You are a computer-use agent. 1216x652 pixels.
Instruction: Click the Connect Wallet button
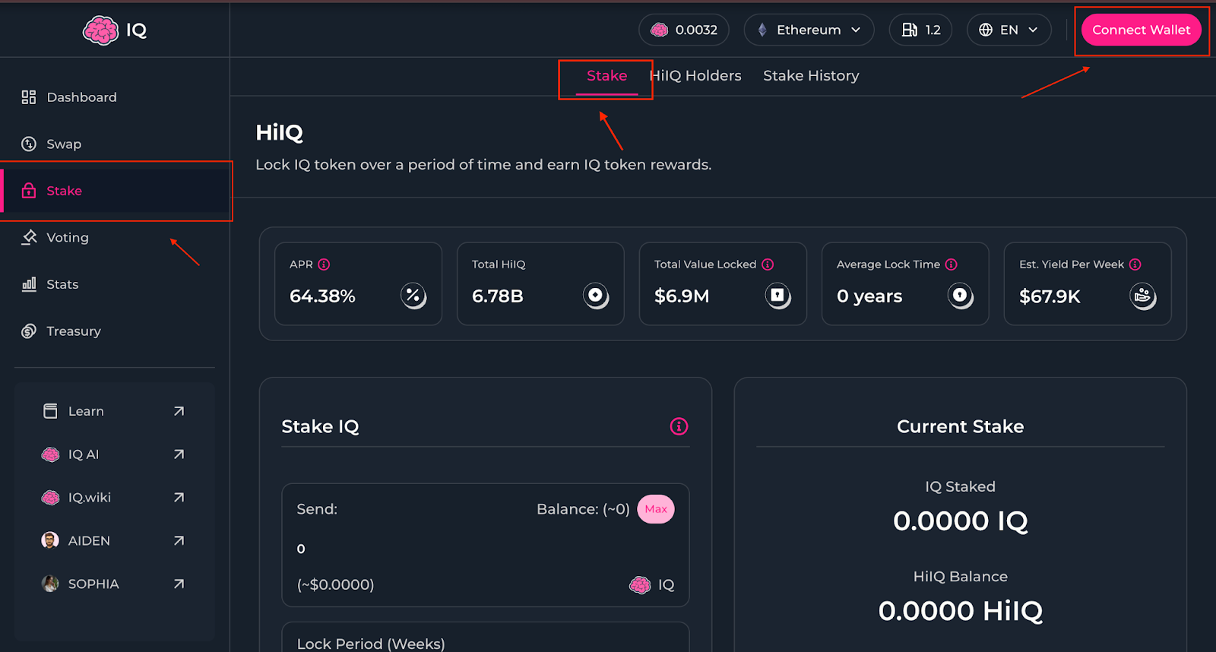tap(1141, 30)
